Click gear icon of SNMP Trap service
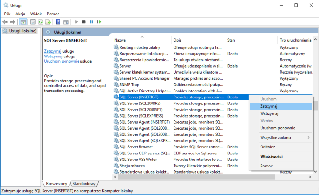This screenshot has width=319, height=195. click(x=116, y=84)
